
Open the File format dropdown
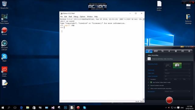[x=177, y=70]
